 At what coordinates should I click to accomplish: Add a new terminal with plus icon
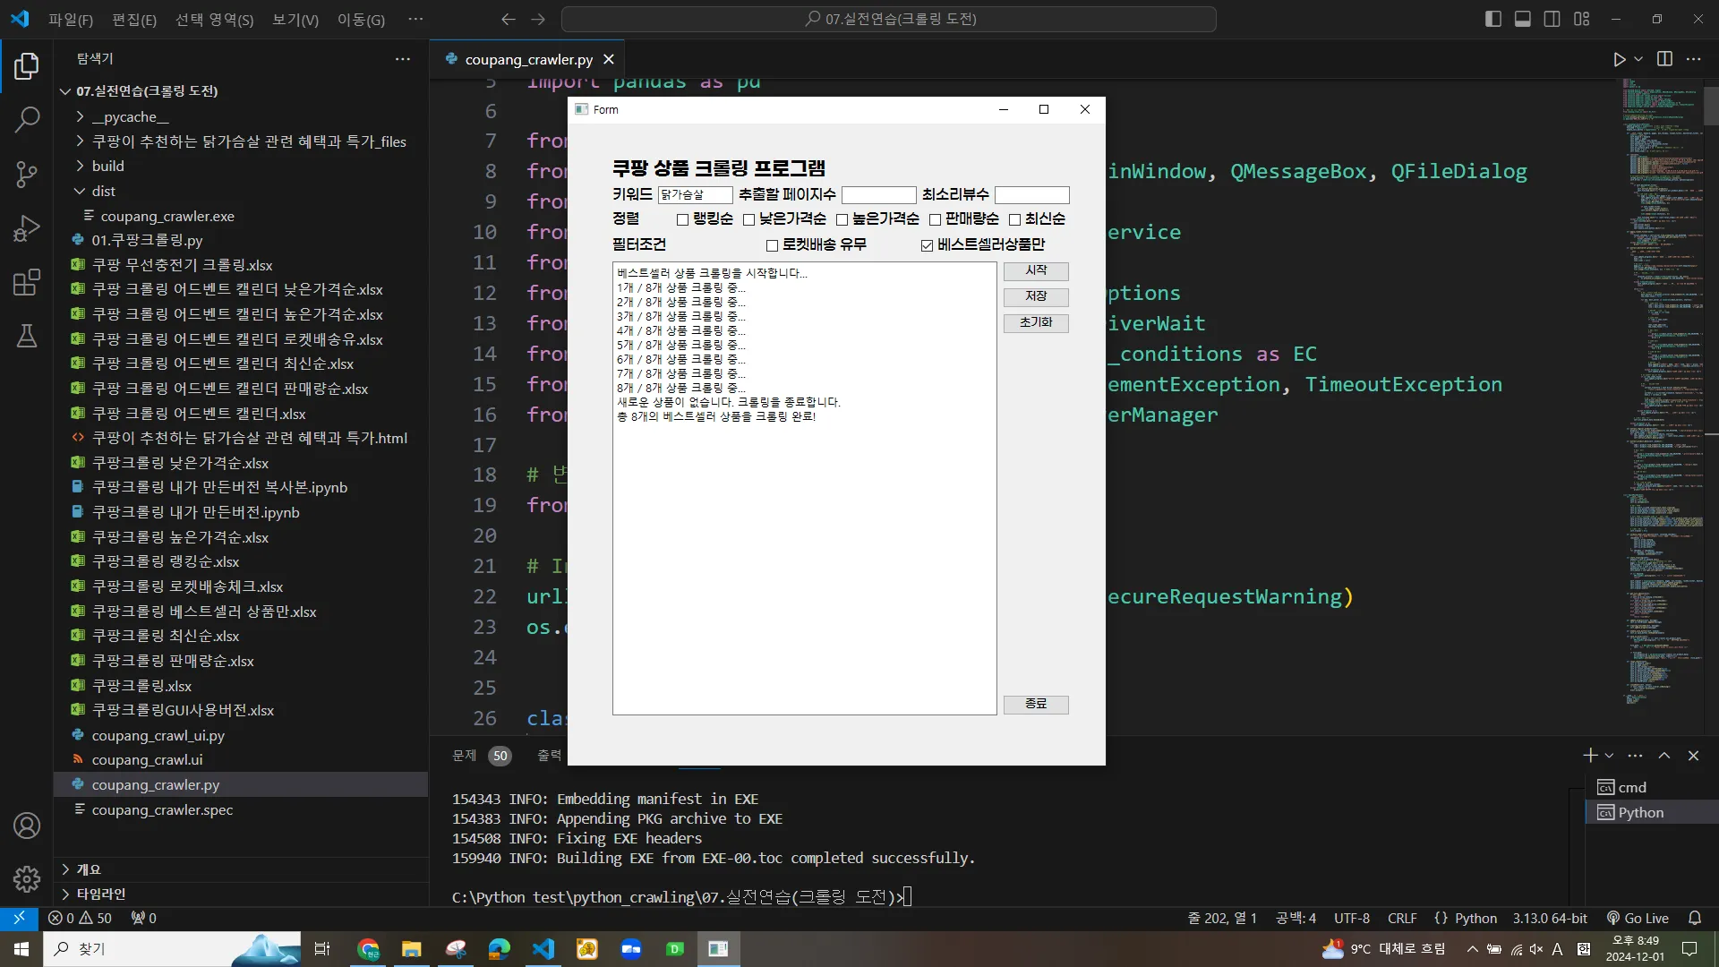coord(1590,756)
